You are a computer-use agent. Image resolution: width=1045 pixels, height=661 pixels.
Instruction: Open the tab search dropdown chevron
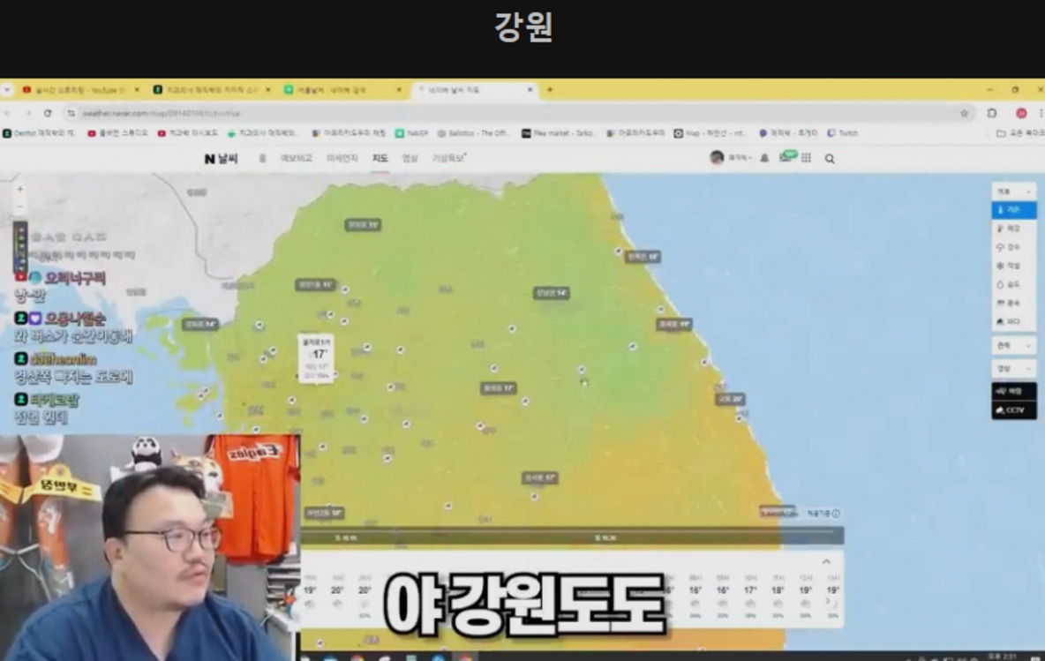click(x=7, y=89)
